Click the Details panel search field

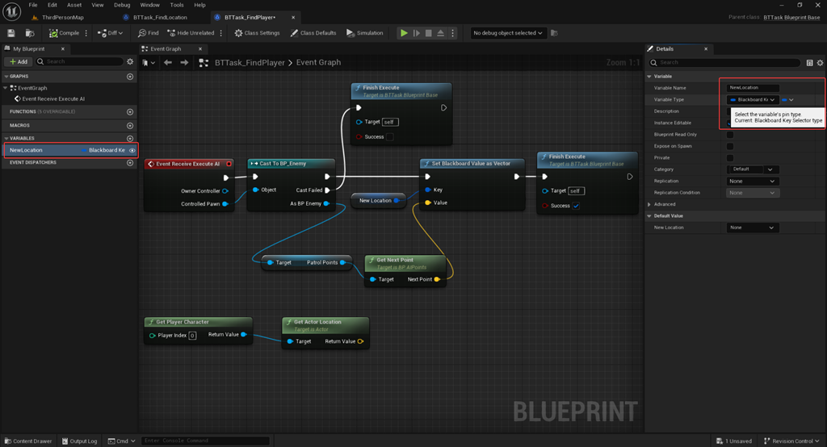coord(724,63)
